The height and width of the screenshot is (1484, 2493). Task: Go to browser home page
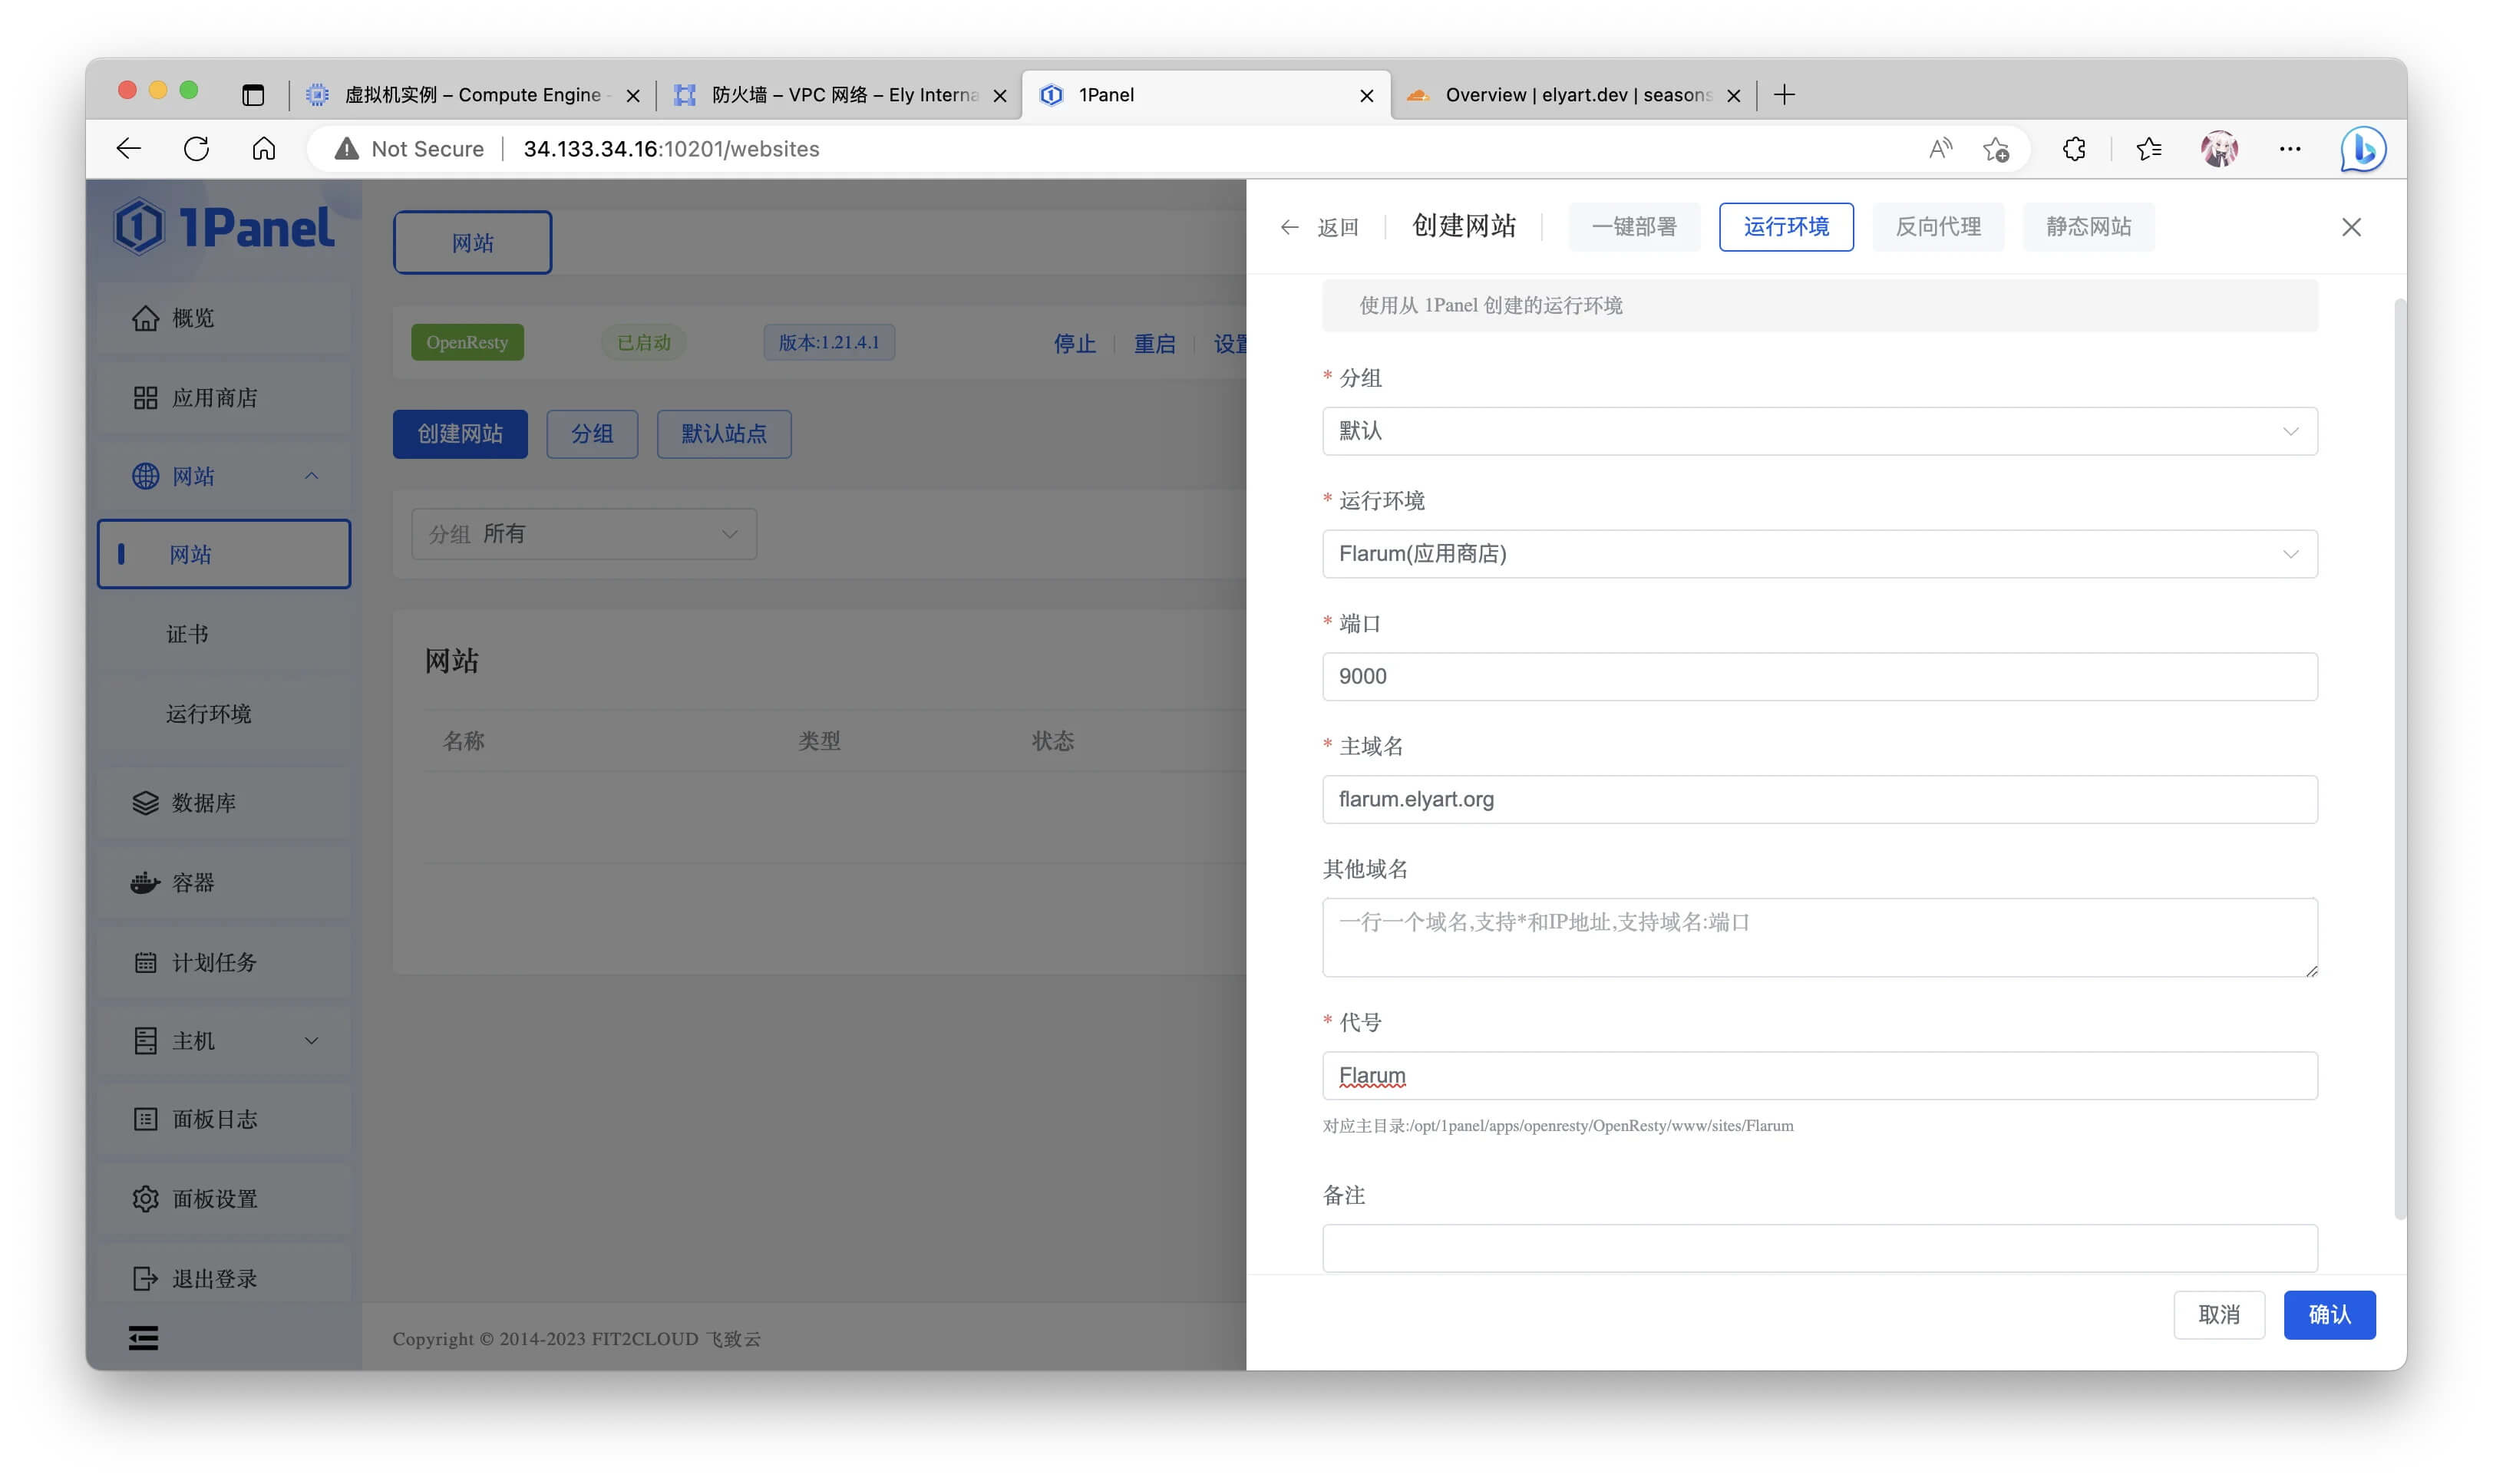pos(264,149)
